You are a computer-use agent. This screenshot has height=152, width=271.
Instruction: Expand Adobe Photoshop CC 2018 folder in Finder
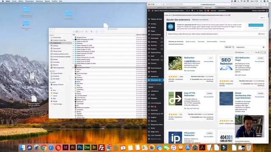pos(73,39)
